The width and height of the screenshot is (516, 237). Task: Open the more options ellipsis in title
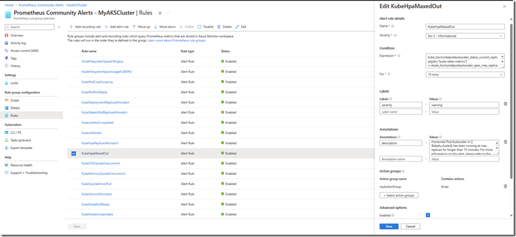[167, 13]
